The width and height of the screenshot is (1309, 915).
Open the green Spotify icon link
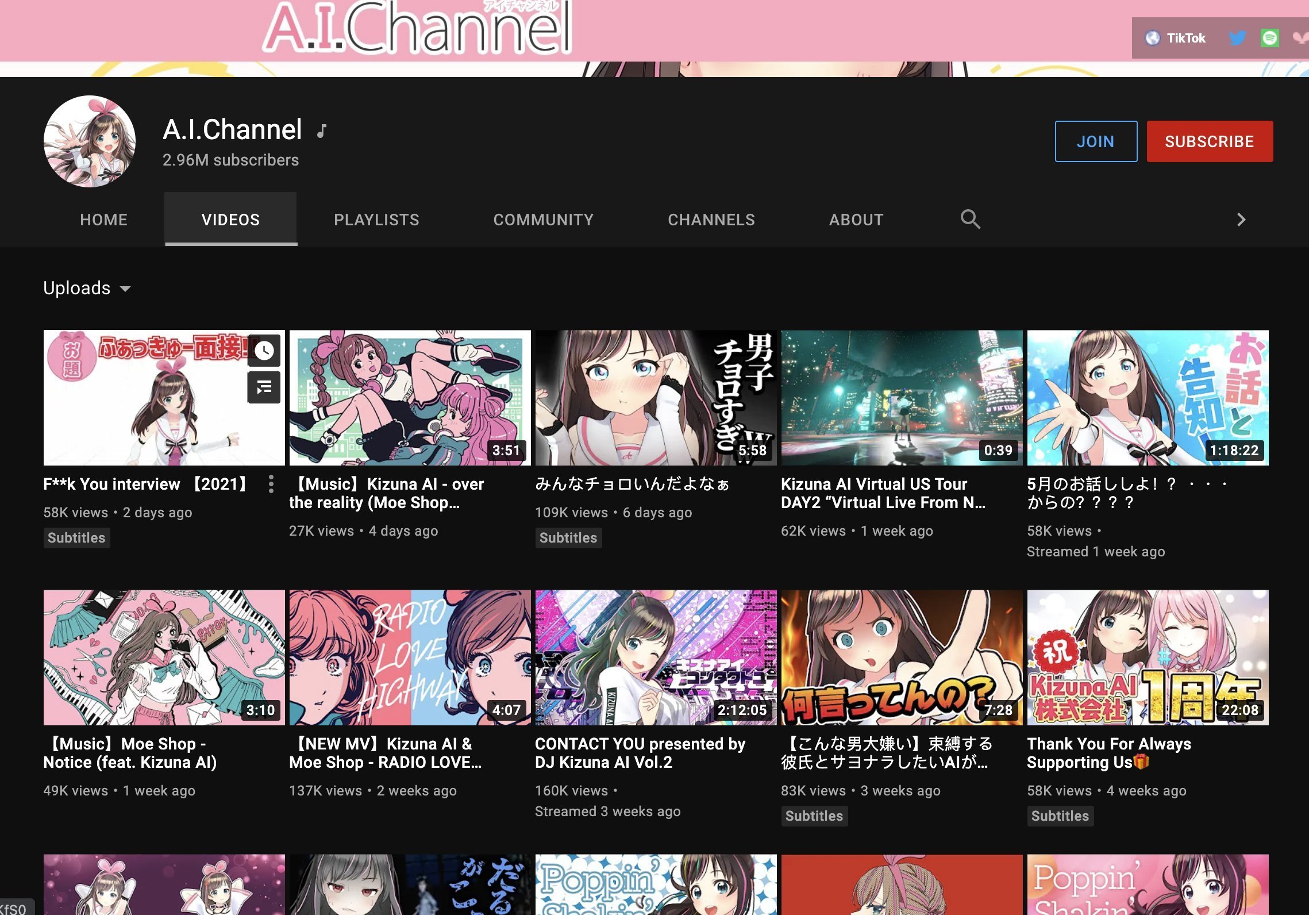[x=1269, y=38]
